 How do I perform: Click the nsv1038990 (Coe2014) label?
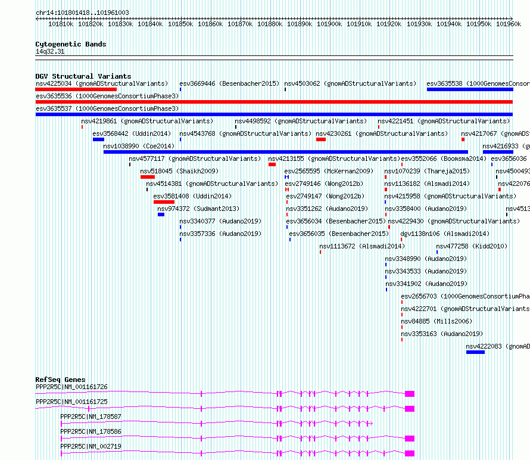139,146
